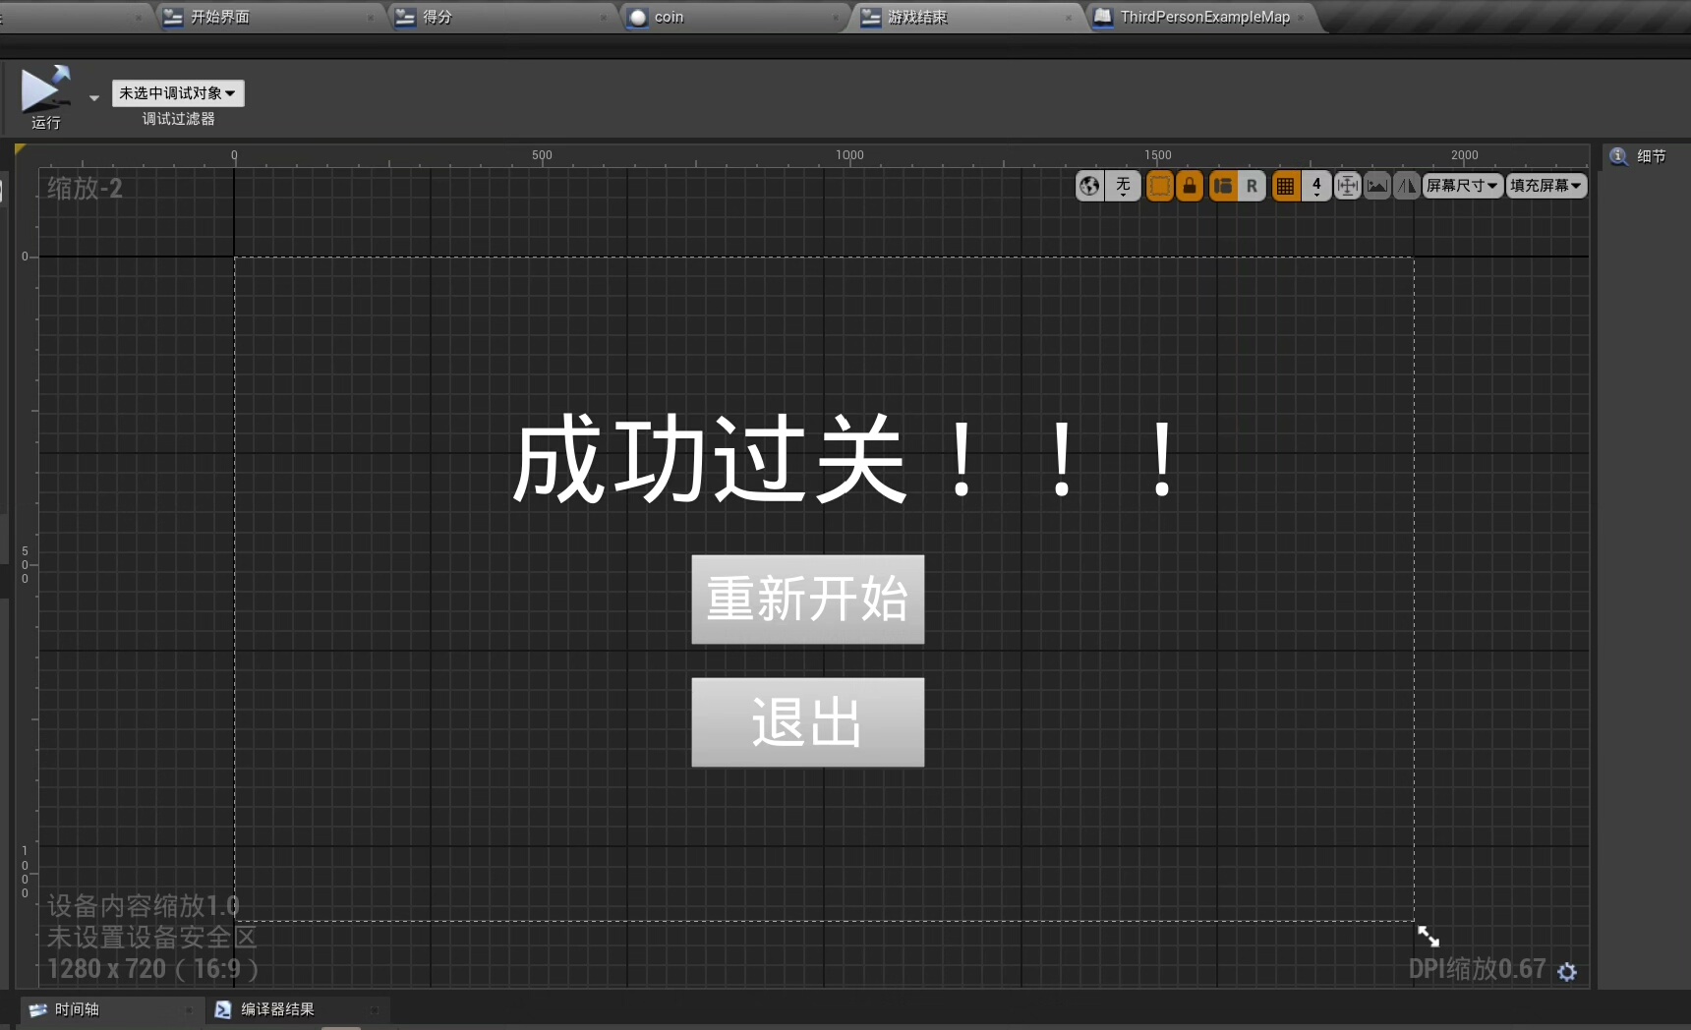Image resolution: width=1691 pixels, height=1030 pixels.
Task: Click the R respect-locks button
Action: pos(1252,186)
